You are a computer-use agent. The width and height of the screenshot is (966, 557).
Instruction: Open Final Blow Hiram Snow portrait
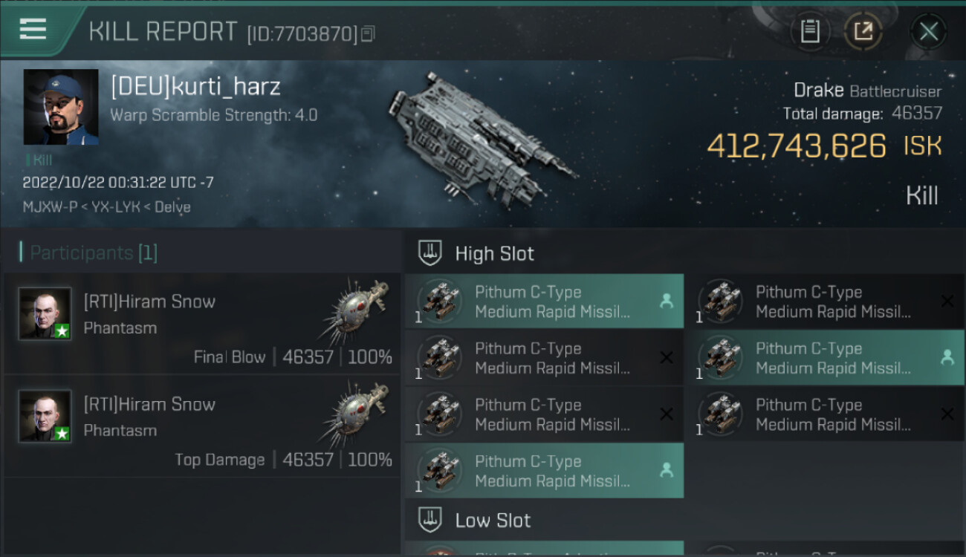coord(45,313)
